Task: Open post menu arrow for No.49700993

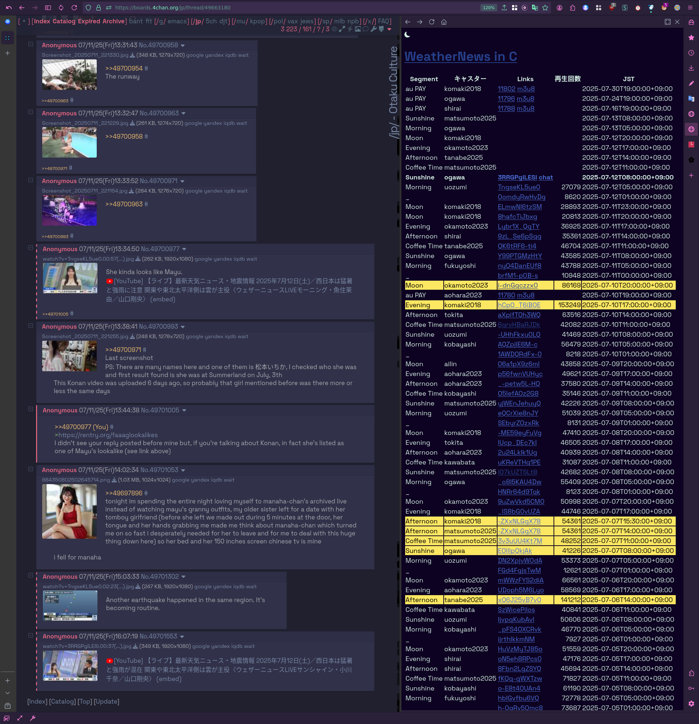Action: click(x=183, y=327)
